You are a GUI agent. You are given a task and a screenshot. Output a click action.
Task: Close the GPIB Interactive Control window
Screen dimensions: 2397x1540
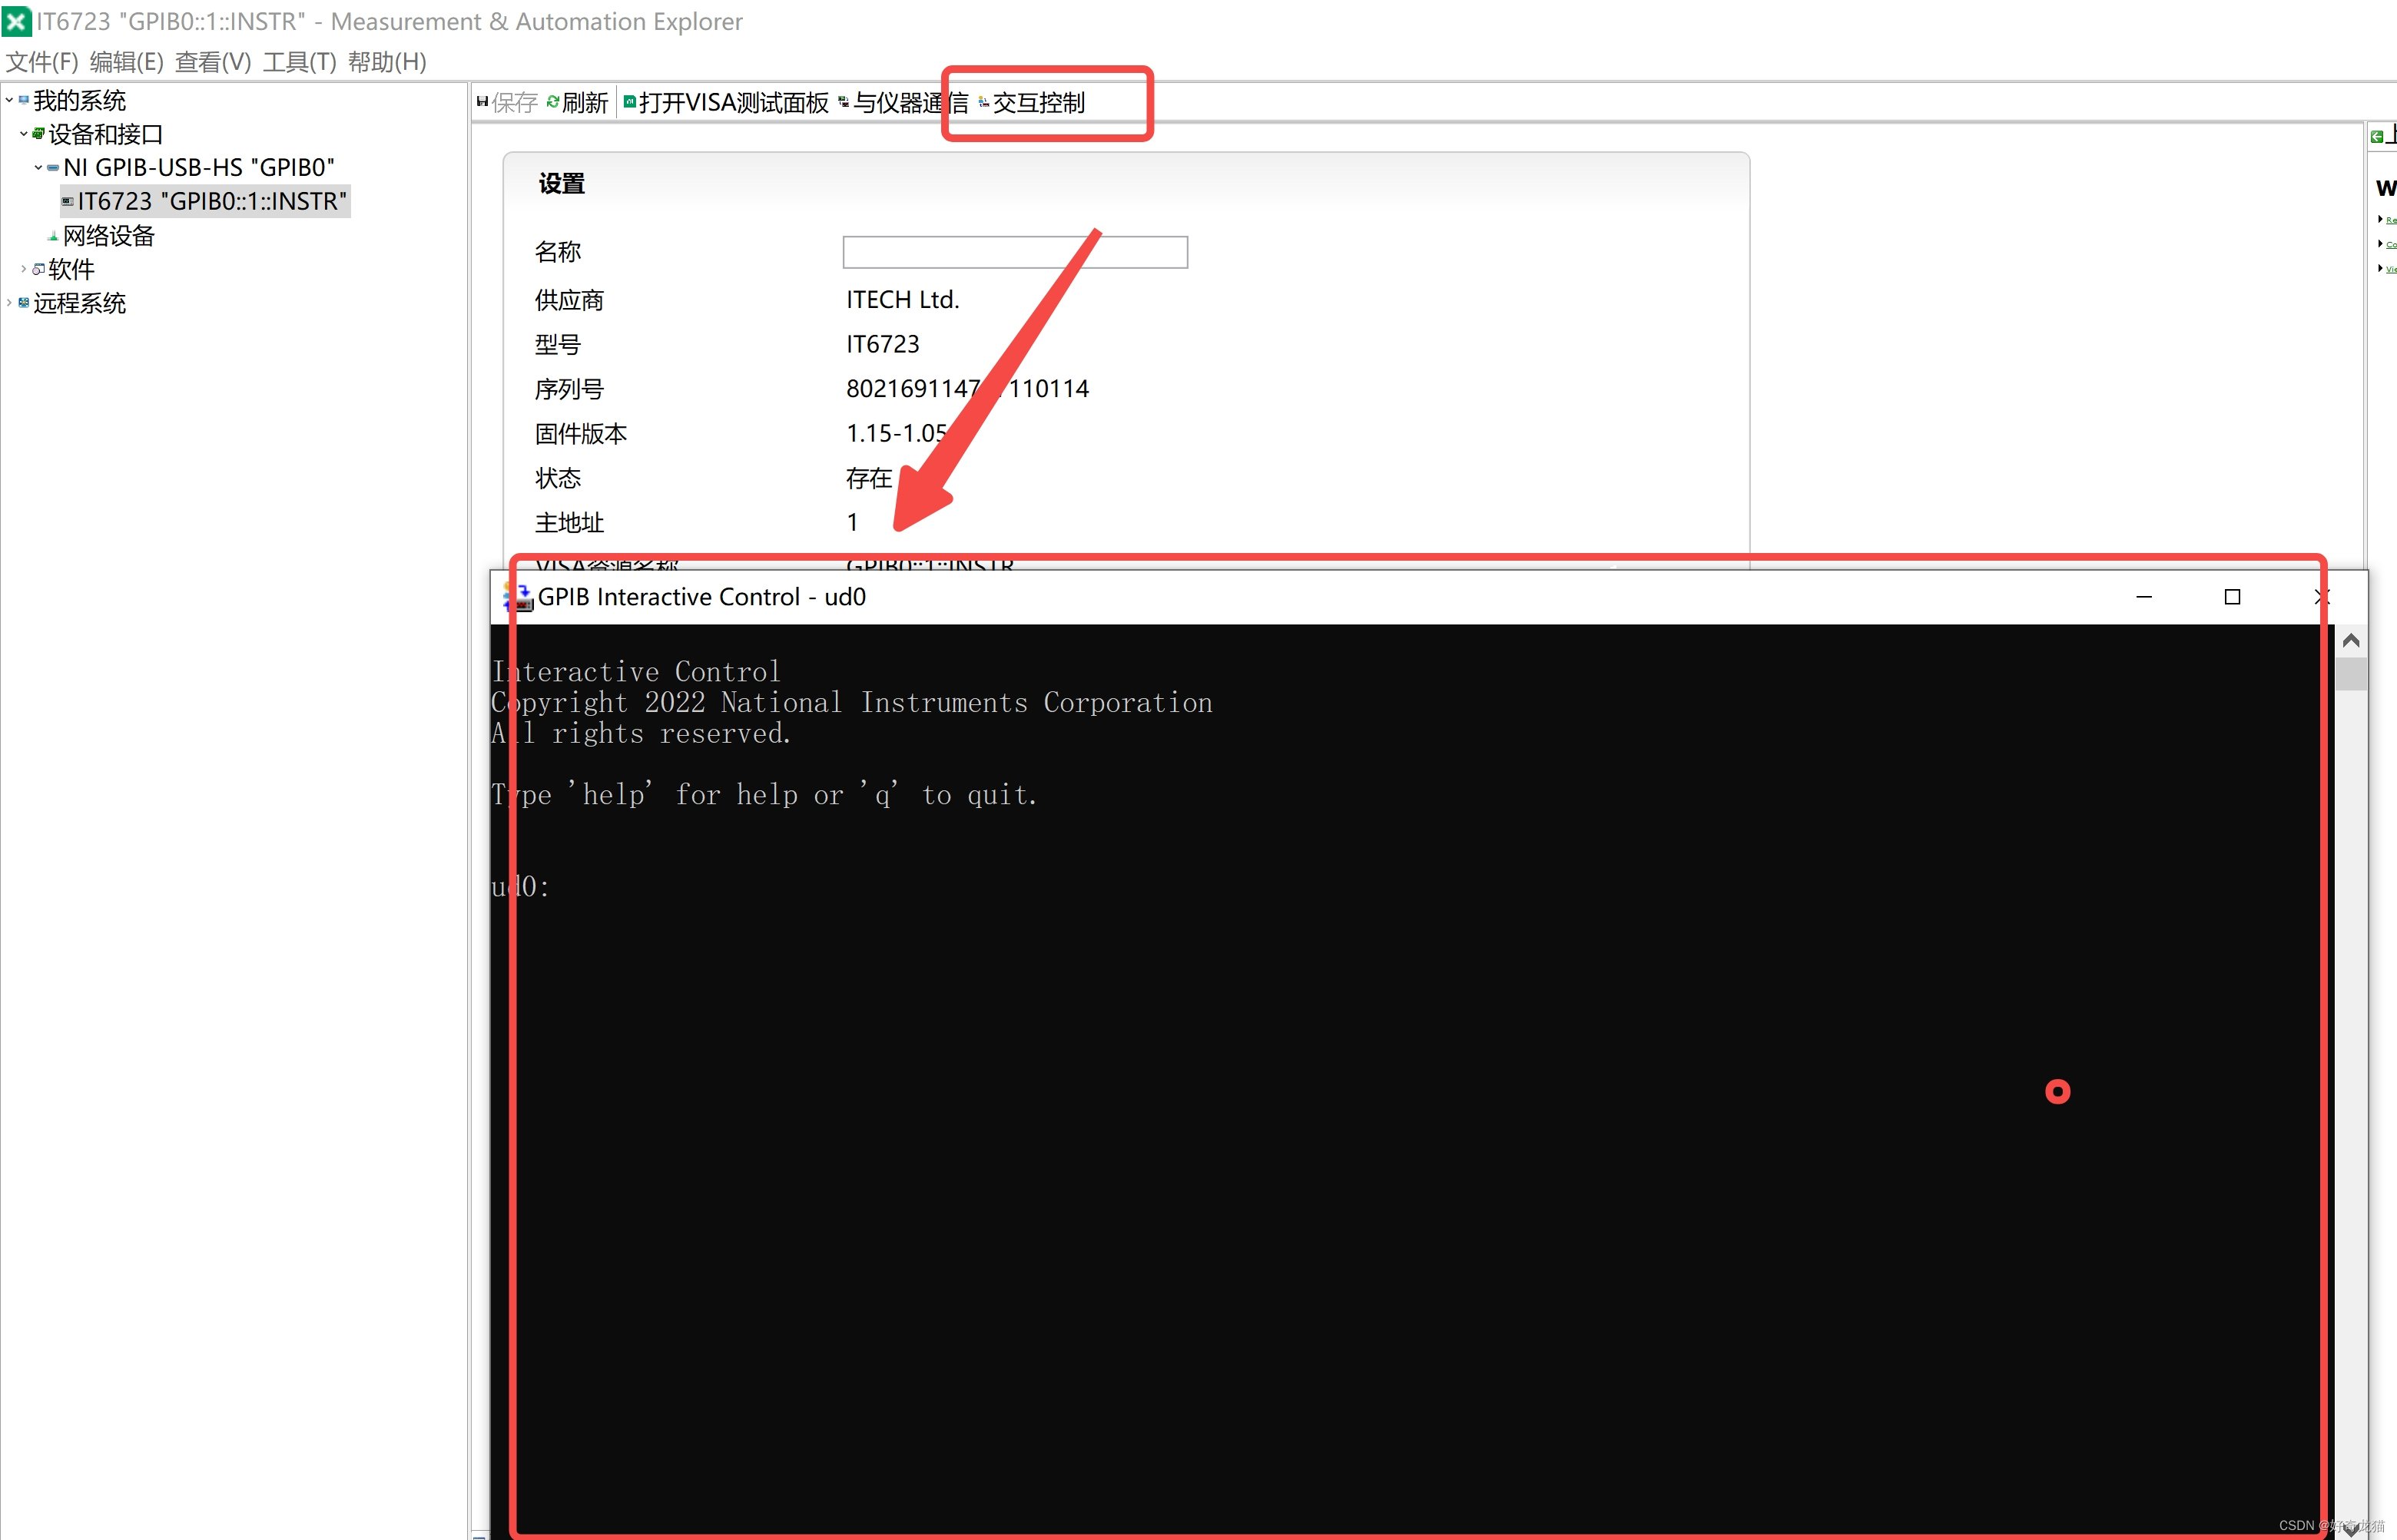point(2322,597)
